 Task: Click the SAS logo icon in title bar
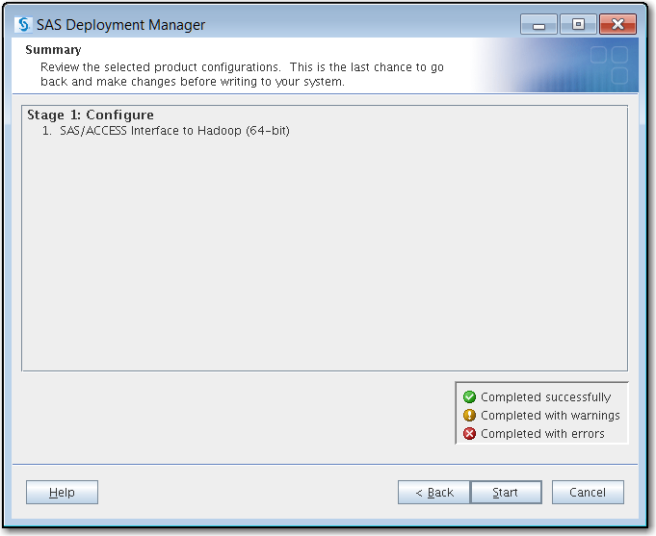coord(23,25)
